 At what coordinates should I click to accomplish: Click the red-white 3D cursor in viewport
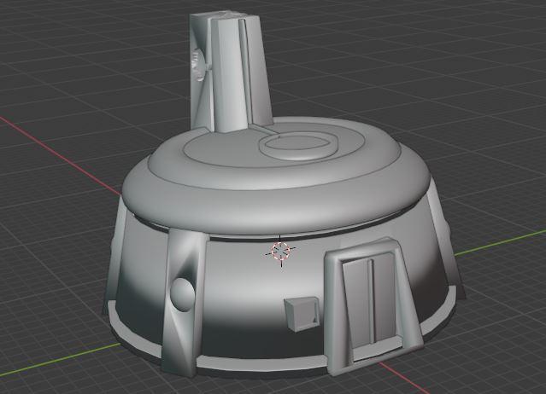pos(280,251)
